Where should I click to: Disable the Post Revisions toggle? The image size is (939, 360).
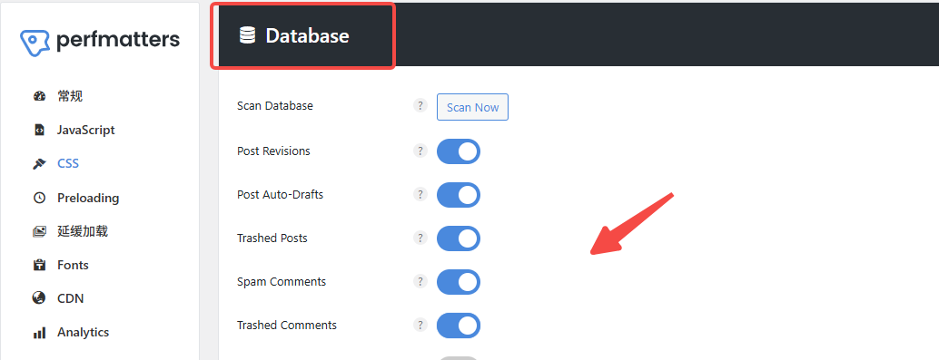(x=459, y=151)
